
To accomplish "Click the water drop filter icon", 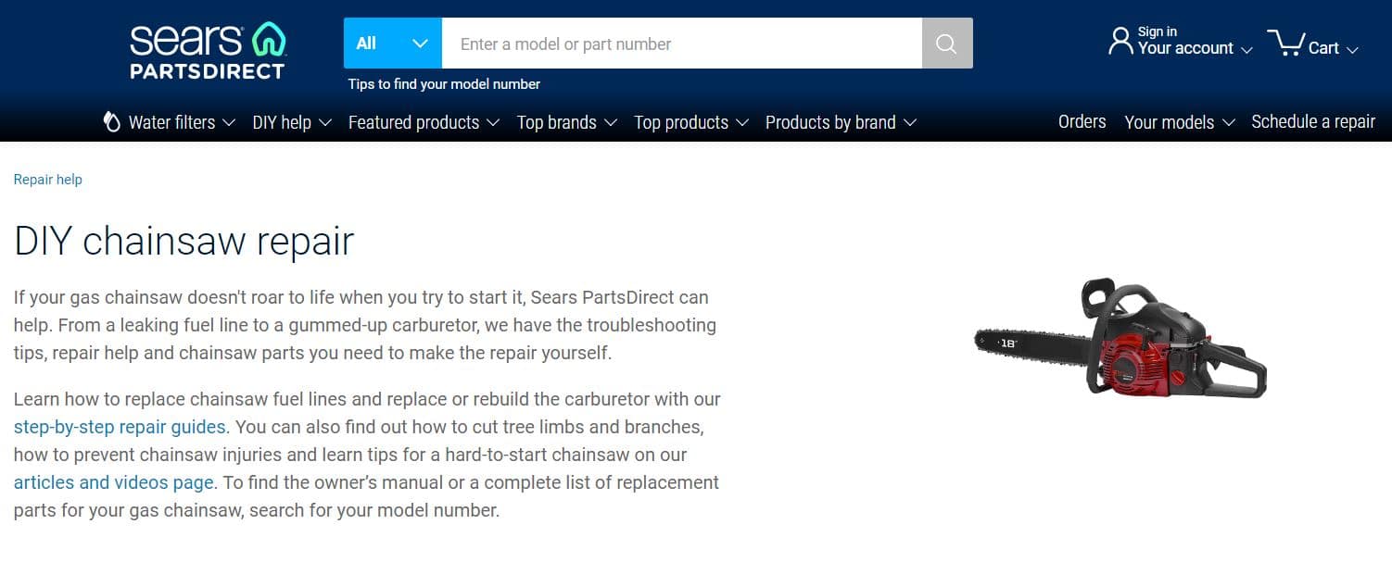I will pyautogui.click(x=112, y=122).
